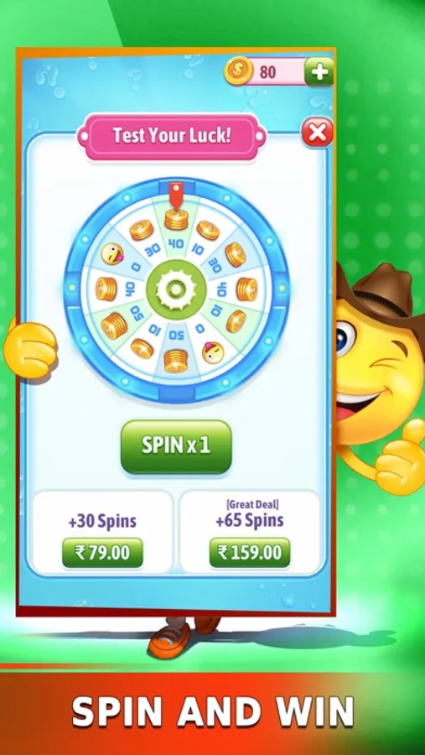Click coin stack under the red pointer
425x755 pixels.
[176, 220]
